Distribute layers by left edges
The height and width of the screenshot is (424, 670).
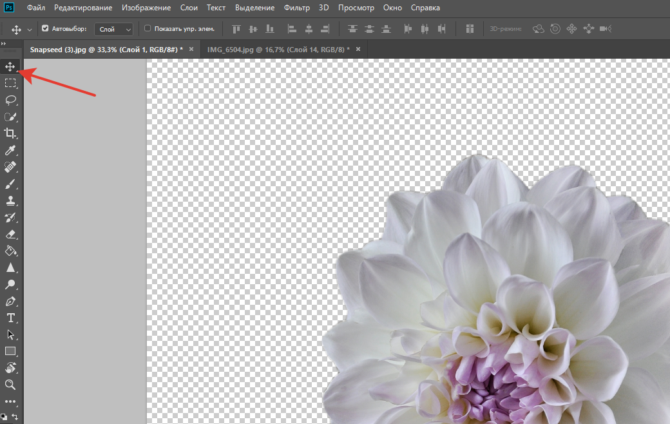click(x=408, y=29)
